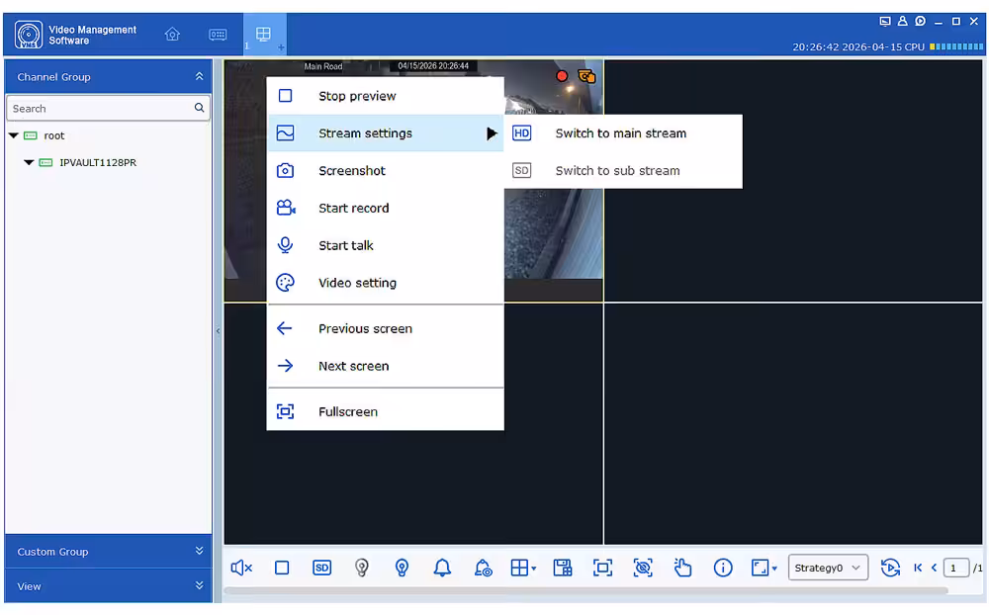This screenshot has height=615, width=989.
Task: Click the alarm bell icon on the toolbar
Action: 442,568
